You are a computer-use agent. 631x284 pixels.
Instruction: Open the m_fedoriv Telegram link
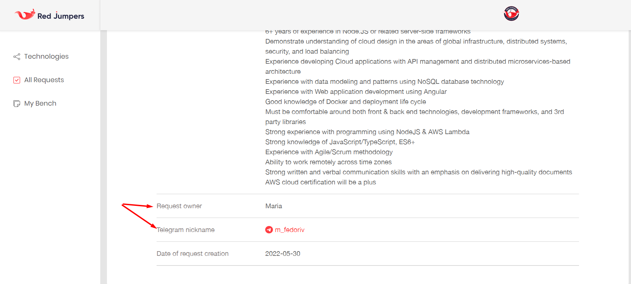pyautogui.click(x=290, y=230)
